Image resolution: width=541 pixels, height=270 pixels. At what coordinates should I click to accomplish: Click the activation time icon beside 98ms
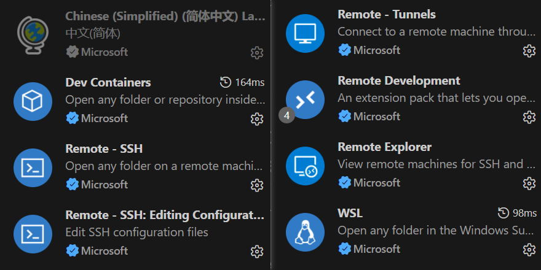coord(503,213)
